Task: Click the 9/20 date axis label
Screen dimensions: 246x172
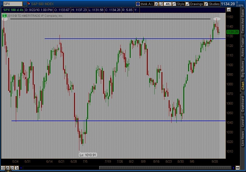Action: [215, 161]
